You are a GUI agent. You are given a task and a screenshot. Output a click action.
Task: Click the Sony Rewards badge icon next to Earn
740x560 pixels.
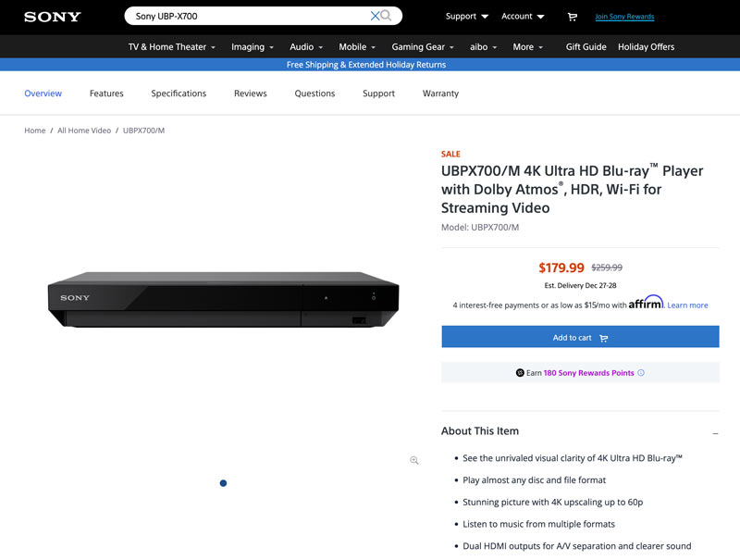click(x=519, y=372)
